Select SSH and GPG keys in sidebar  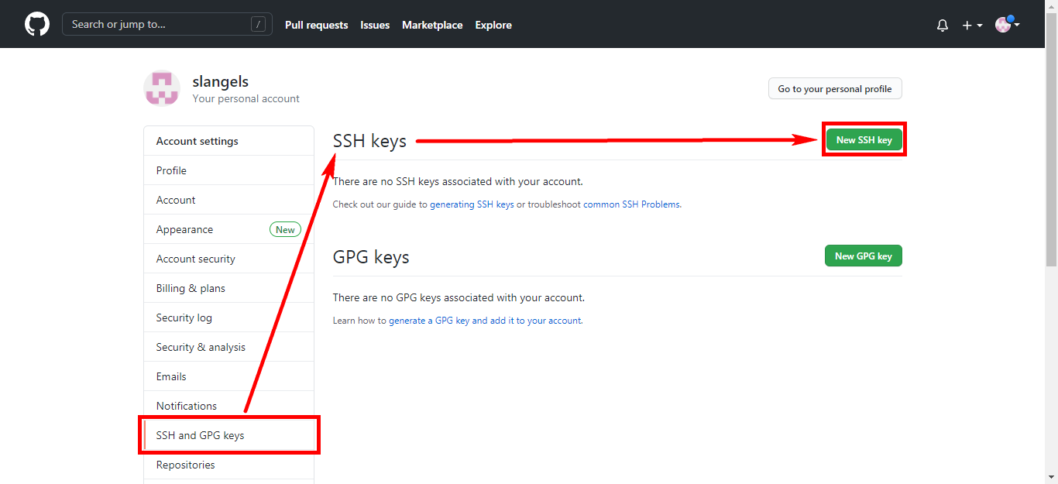228,435
